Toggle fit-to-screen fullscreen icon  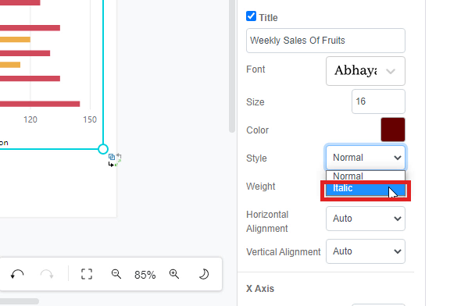[87, 274]
